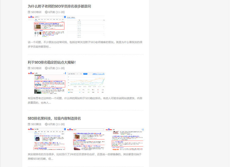Click clock icon under the SEO排名黑科技 title
This screenshot has width=230, height=167.
[x=46, y=124]
